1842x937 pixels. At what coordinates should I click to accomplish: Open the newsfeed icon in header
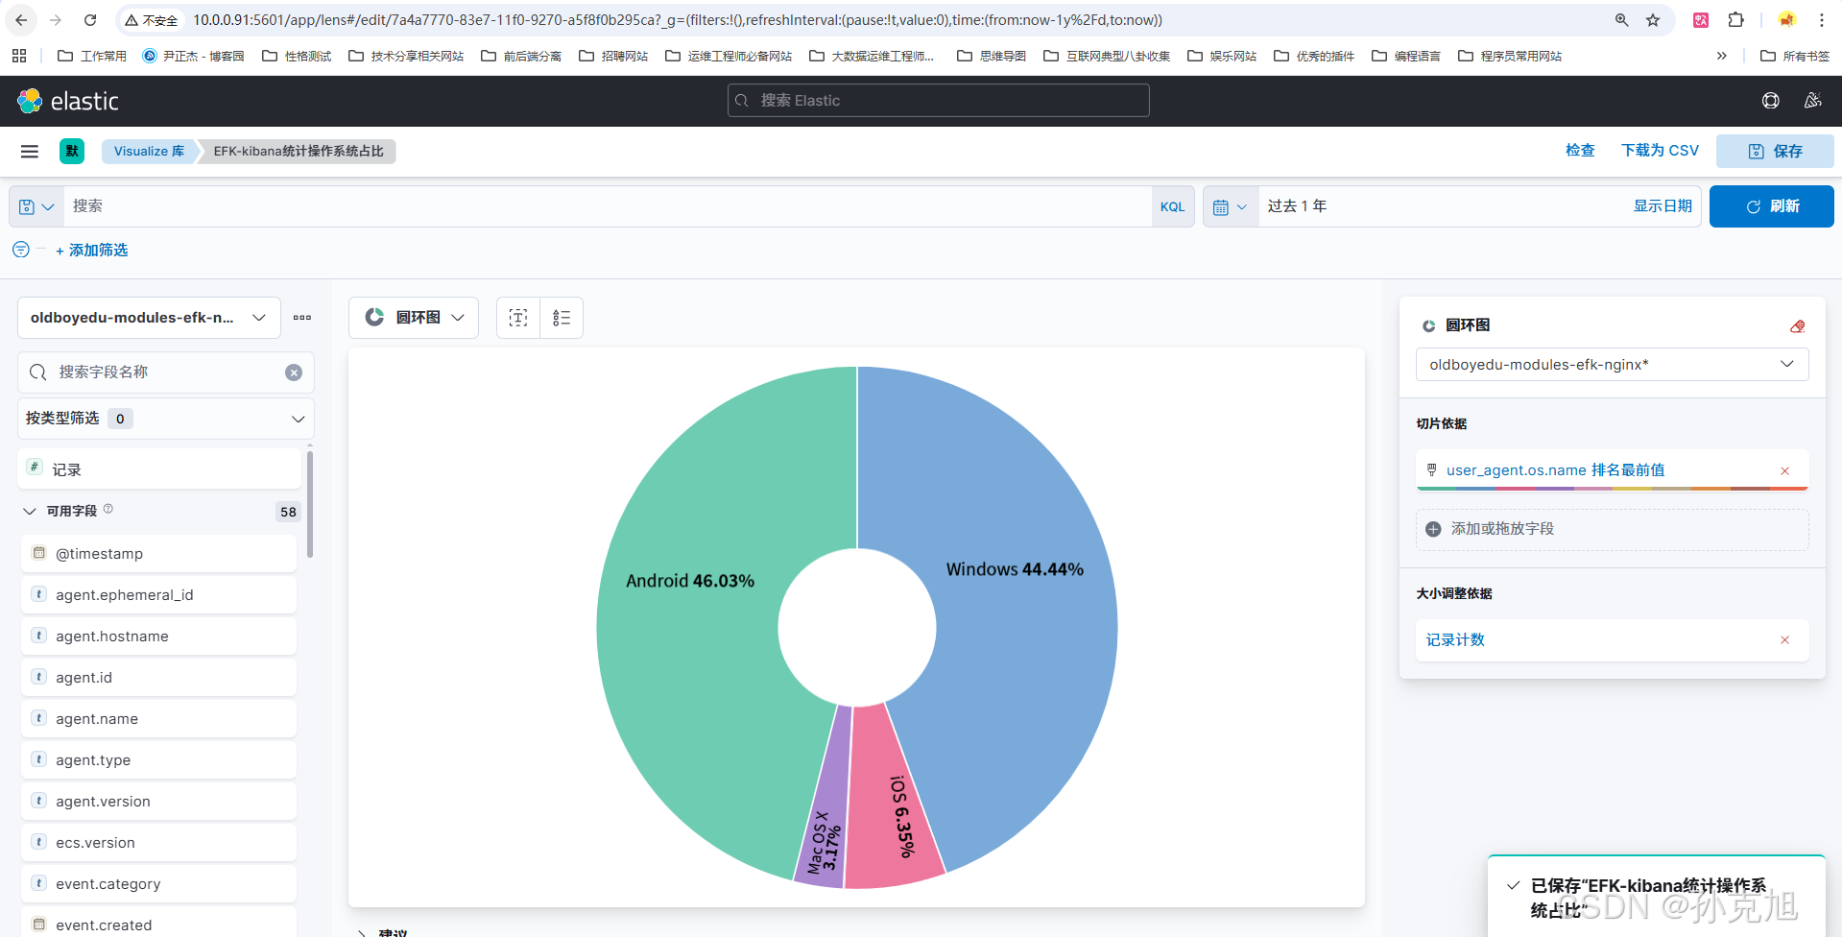click(x=1813, y=101)
